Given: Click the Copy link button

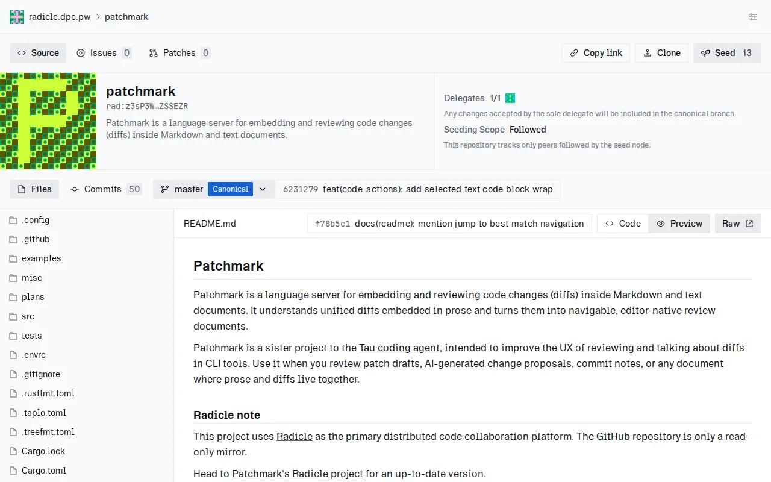Looking at the screenshot, I should click(x=596, y=53).
